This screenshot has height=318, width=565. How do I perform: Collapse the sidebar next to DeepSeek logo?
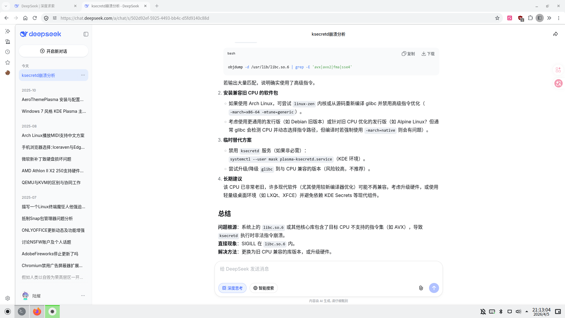point(86,34)
